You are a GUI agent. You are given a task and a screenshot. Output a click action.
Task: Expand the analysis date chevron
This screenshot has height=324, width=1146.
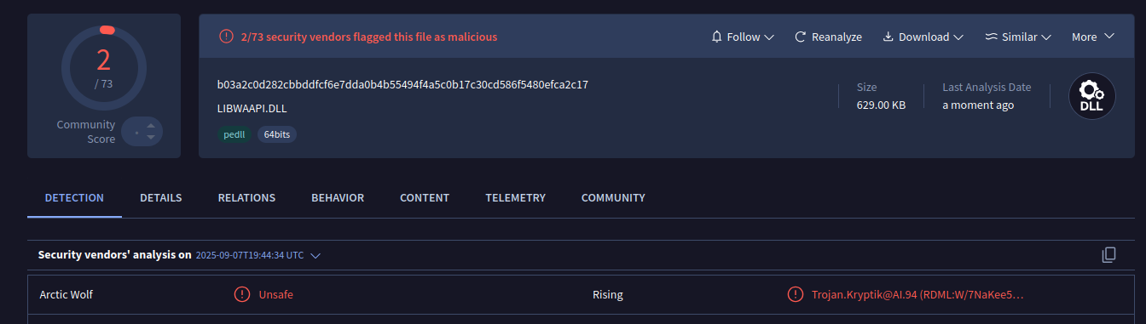pos(315,255)
